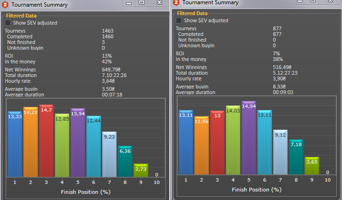This screenshot has height=200, width=342.
Task: Click Unknown buyin label in right window
Action: [x=196, y=46]
